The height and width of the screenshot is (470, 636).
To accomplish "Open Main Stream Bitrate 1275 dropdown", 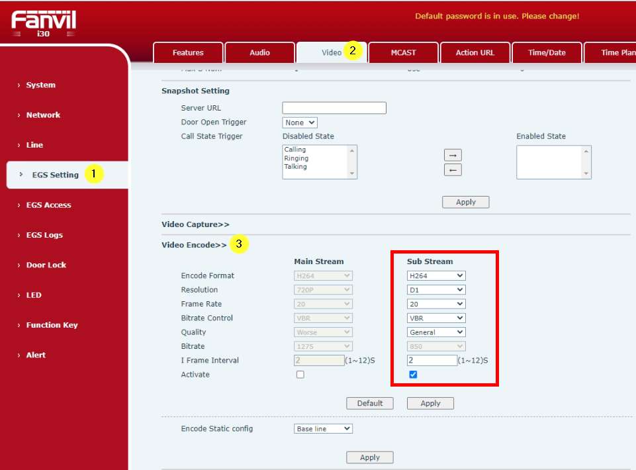I will (x=323, y=346).
